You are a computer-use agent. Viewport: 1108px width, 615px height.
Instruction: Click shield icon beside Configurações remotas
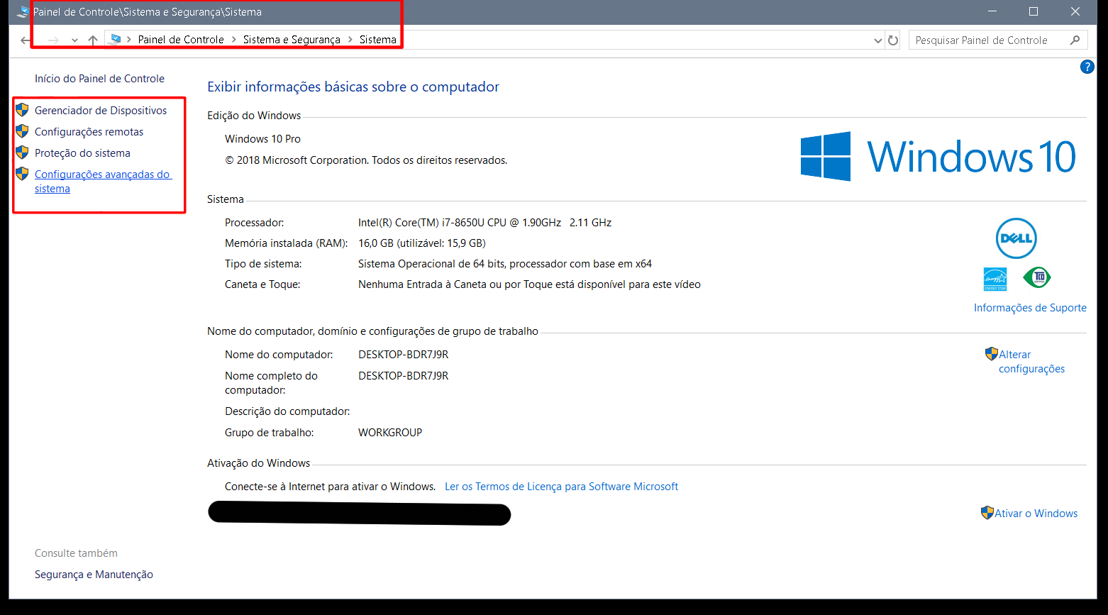coord(23,131)
